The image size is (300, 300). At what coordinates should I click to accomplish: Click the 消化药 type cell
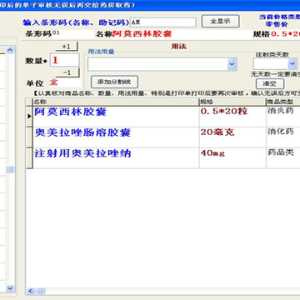coord(283,137)
